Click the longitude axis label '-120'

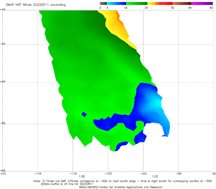point(3,174)
